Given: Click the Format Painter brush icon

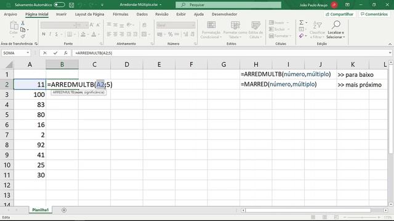Looking at the screenshot, I should coord(23,37).
